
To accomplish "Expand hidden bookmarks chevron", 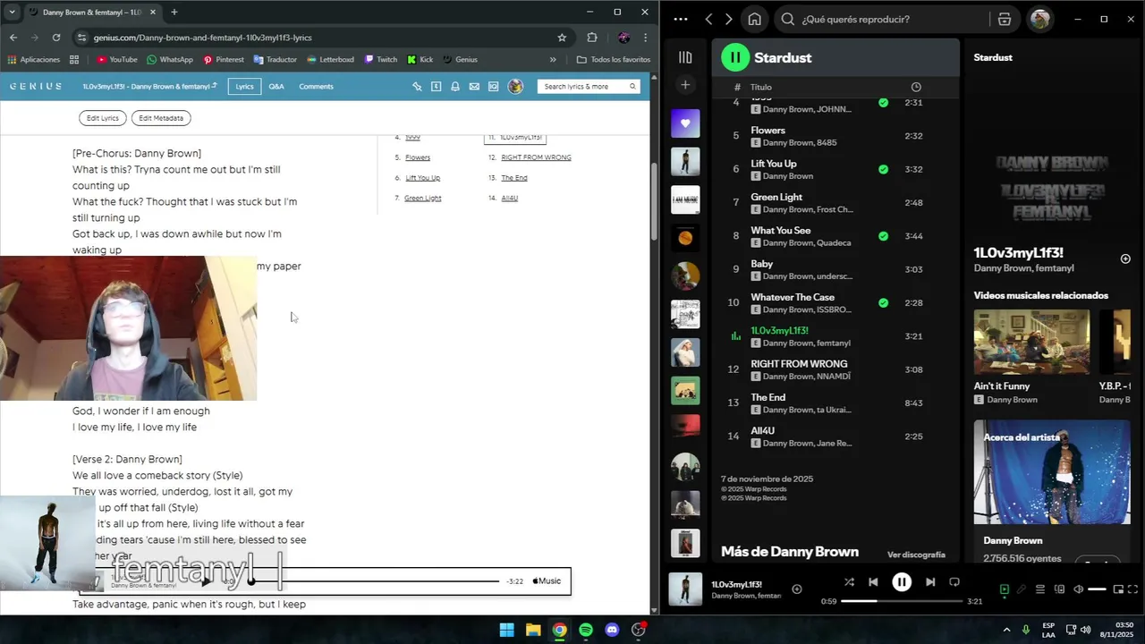I will tap(553, 60).
